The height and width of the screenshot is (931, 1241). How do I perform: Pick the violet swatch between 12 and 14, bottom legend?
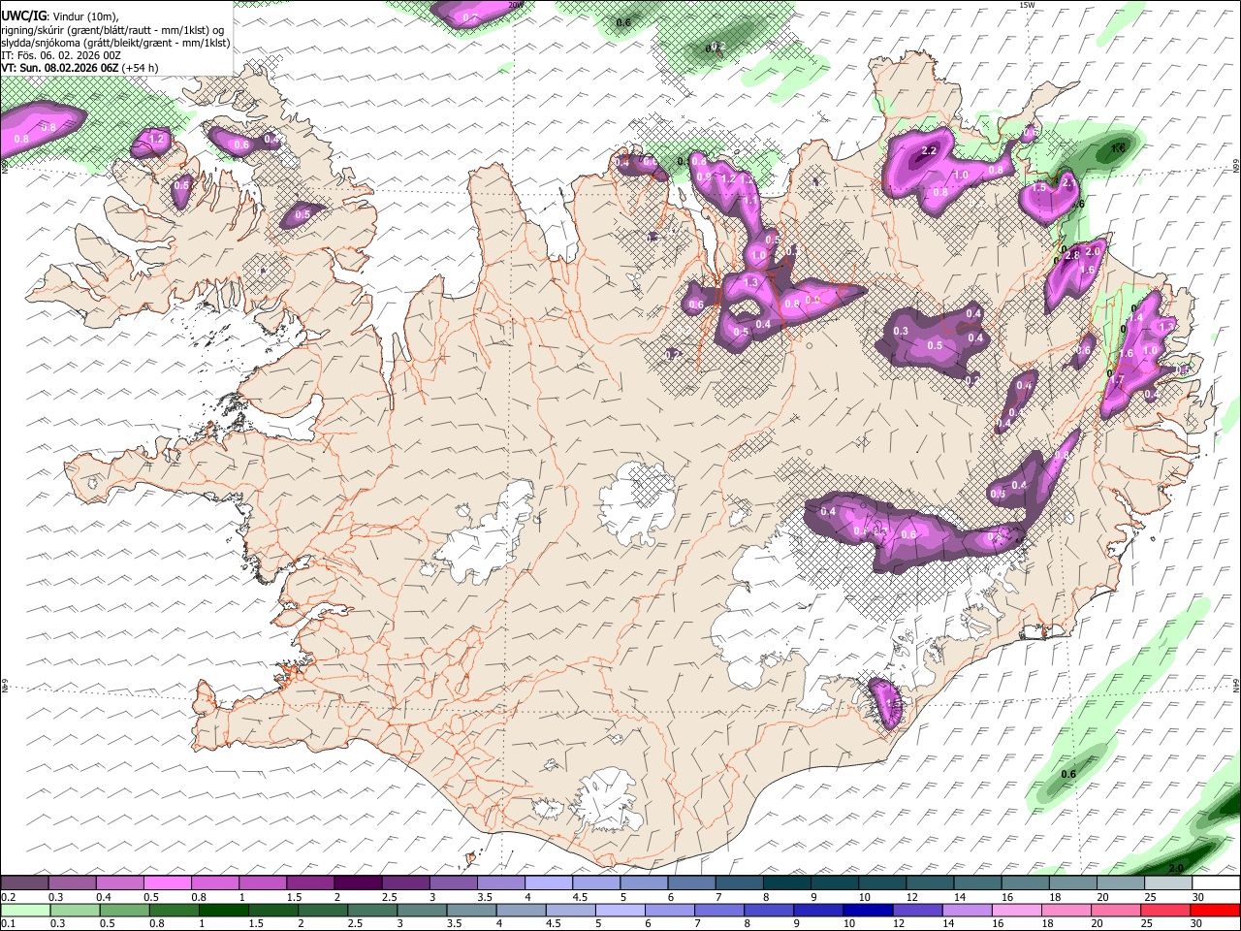point(916,910)
